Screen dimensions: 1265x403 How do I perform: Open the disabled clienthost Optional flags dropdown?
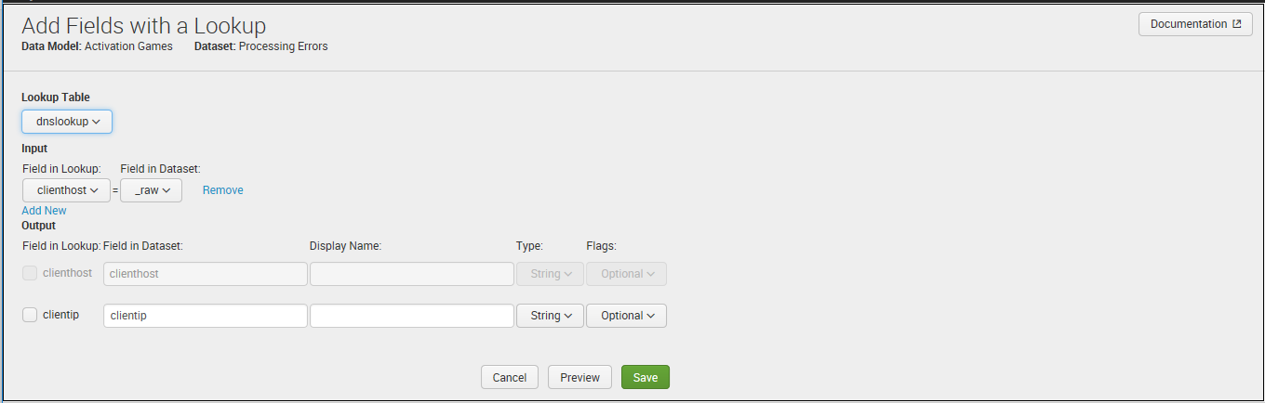click(626, 274)
